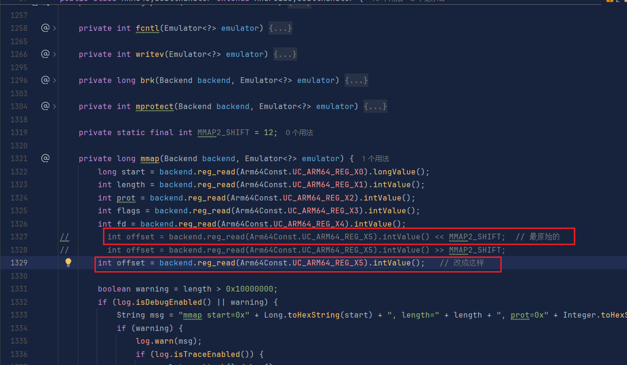Click UC_ARM64_REG_X5 on active line 1329

pyautogui.click(x=328, y=263)
